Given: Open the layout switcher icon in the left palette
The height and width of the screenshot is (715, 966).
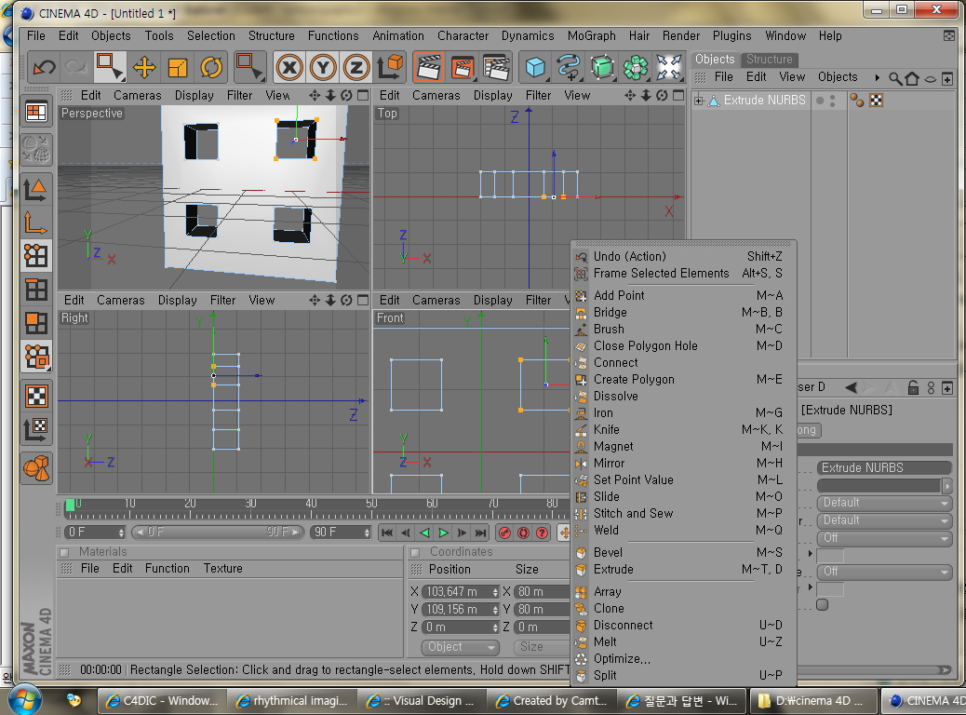Looking at the screenshot, I should coord(35,112).
